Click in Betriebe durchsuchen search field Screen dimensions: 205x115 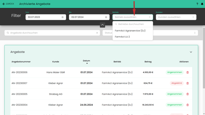(133, 24)
